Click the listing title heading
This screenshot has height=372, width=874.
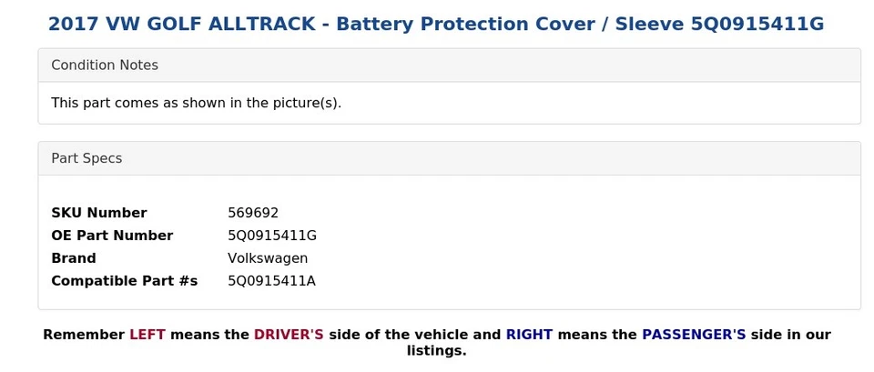coord(435,25)
